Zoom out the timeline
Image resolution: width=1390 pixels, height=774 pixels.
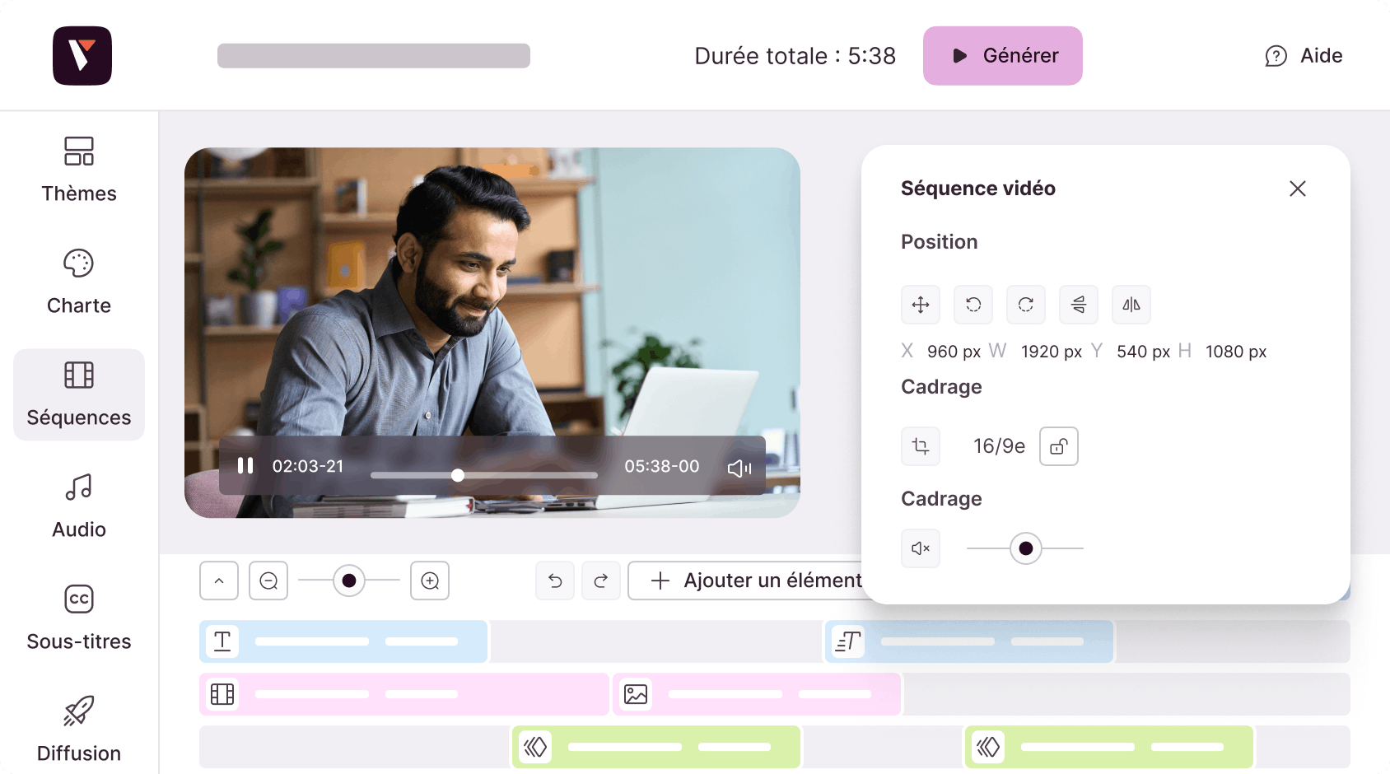click(x=268, y=580)
